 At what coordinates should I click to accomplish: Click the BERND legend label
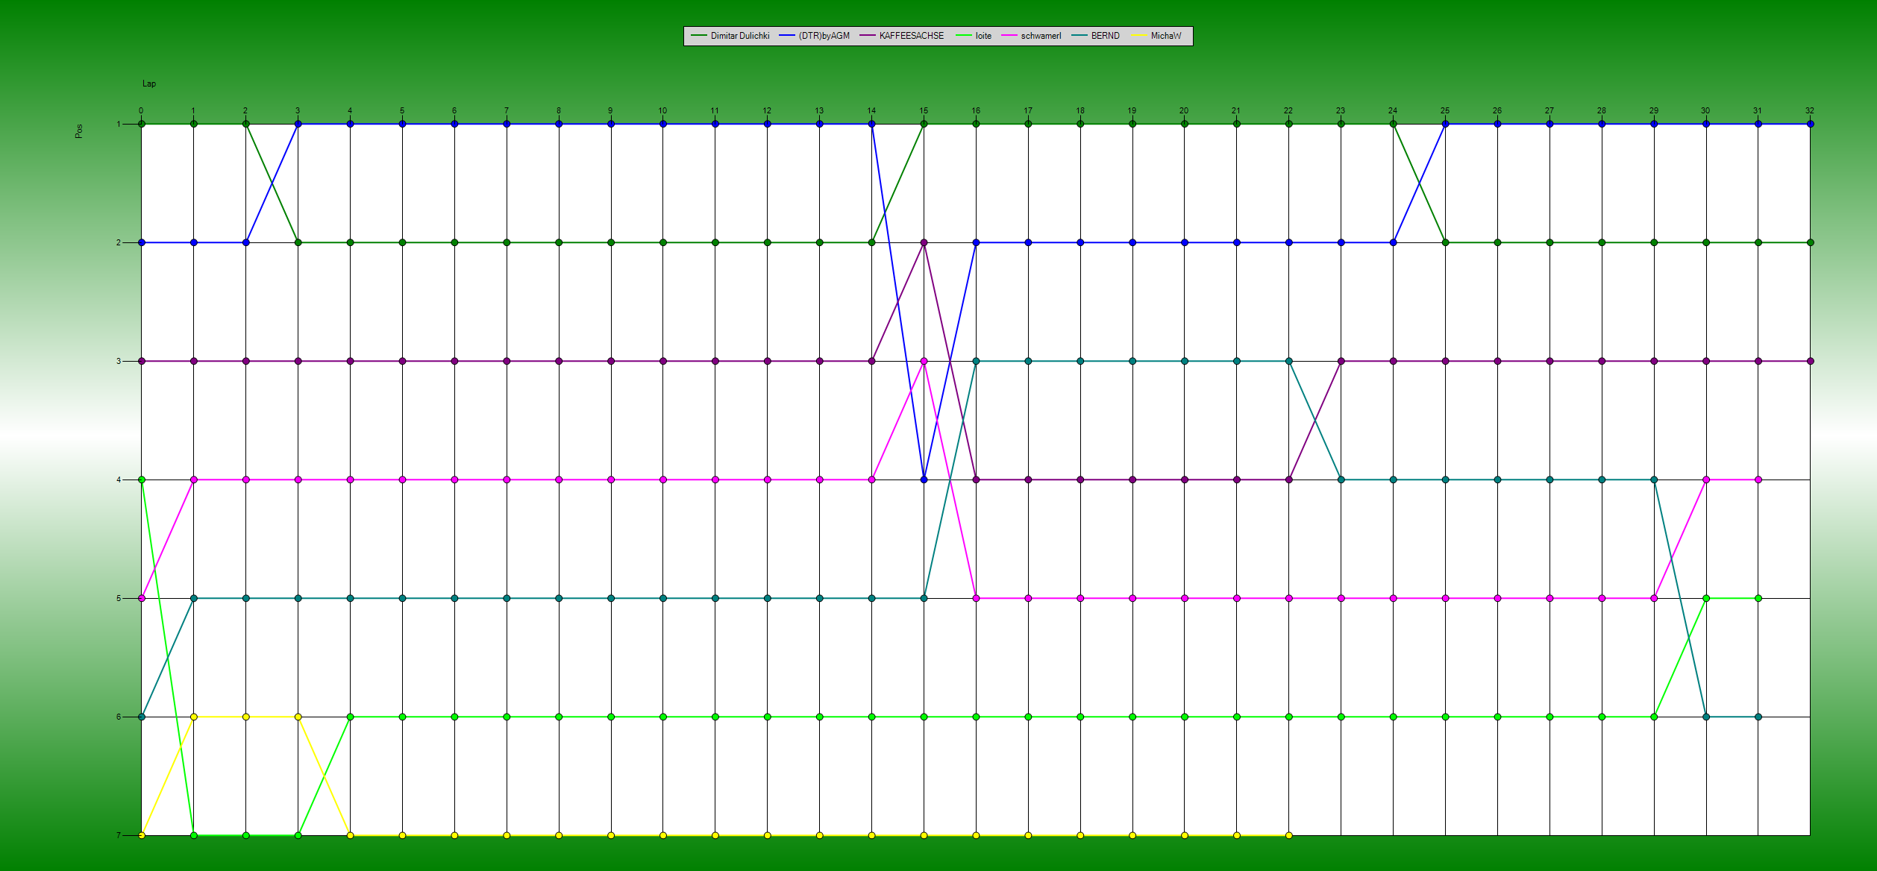(x=1105, y=36)
